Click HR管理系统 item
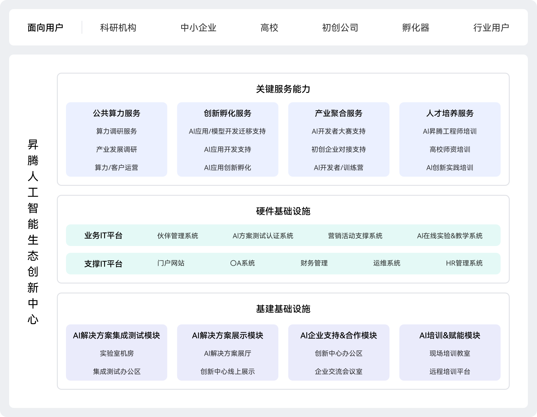 [x=464, y=263]
